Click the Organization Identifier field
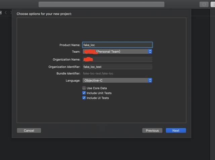Image resolution: width=215 pixels, height=160 pixels. 118,67
